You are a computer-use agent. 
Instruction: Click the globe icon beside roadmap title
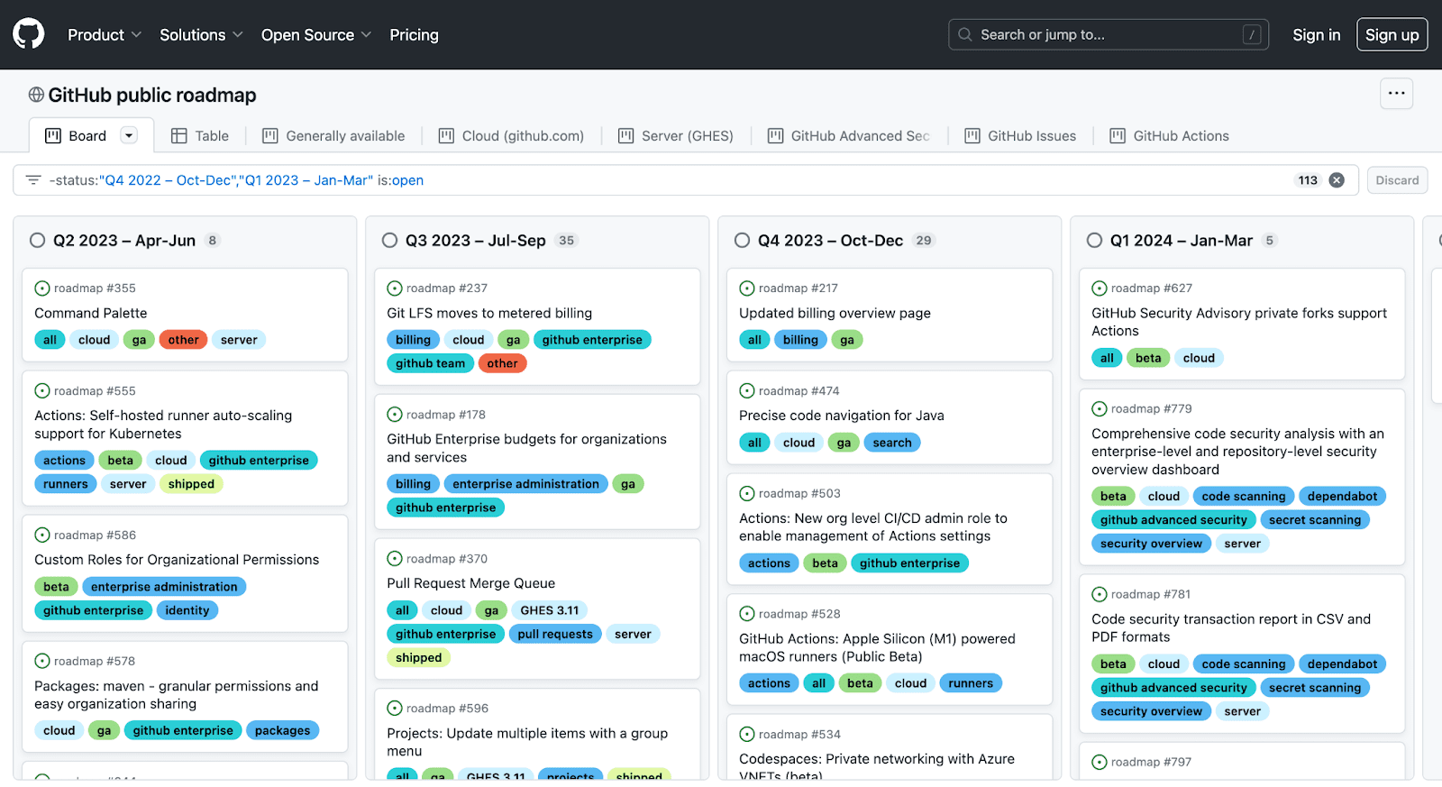pyautogui.click(x=36, y=95)
